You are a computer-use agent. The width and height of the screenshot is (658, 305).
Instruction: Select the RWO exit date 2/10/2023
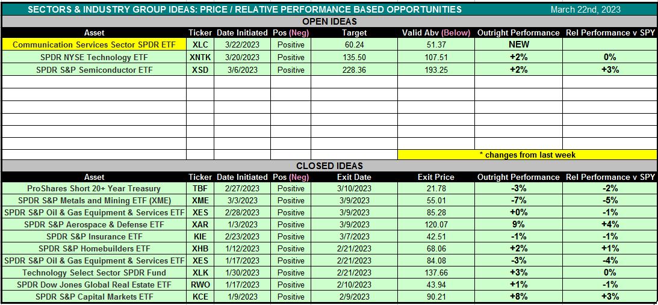click(354, 285)
